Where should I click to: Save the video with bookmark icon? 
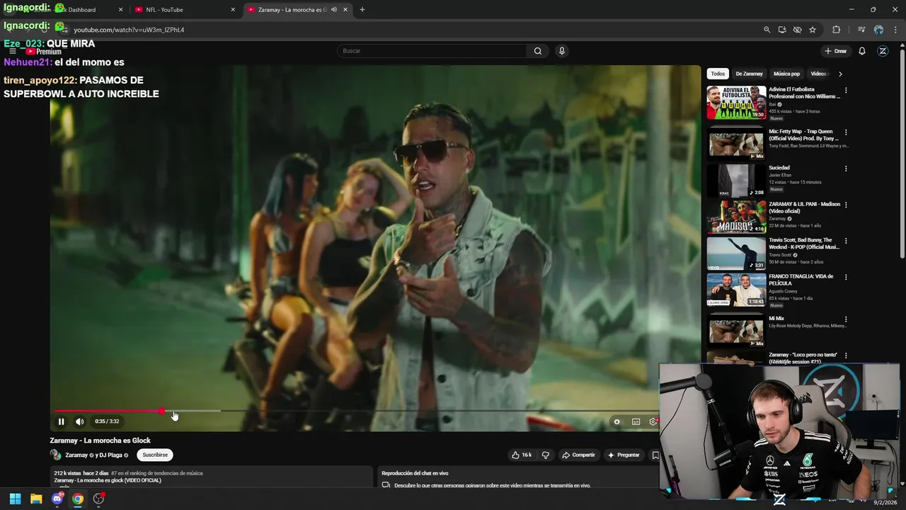[655, 455]
